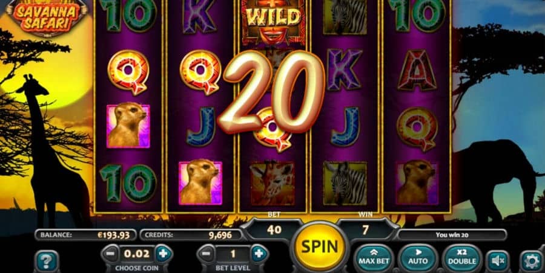Click the blue J symbol on reel two

click(x=200, y=126)
